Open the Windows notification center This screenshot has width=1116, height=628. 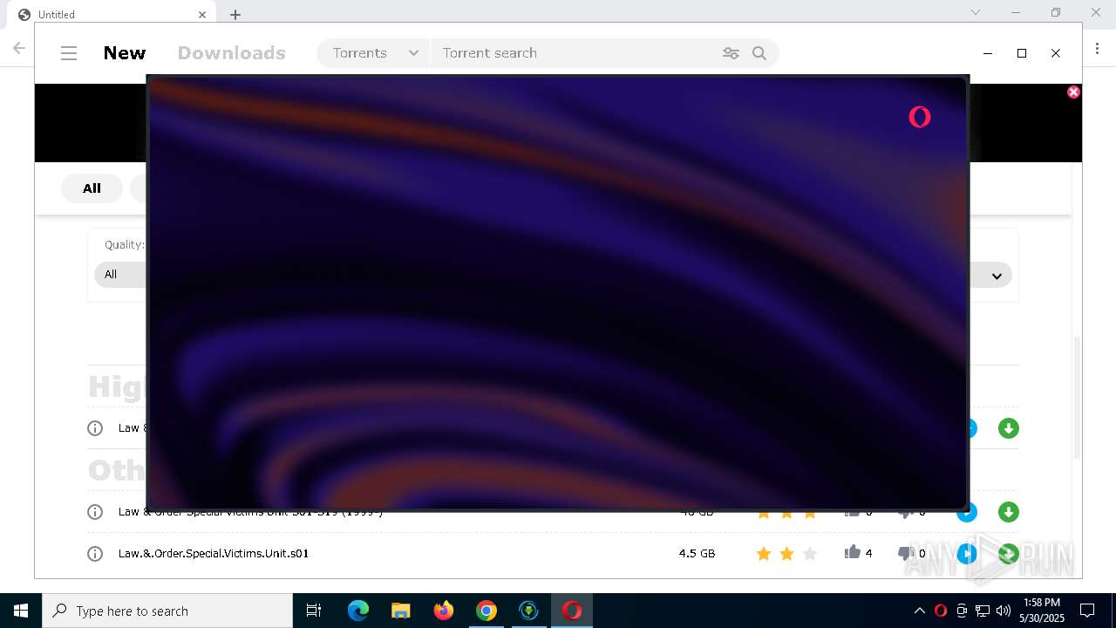point(1087,611)
